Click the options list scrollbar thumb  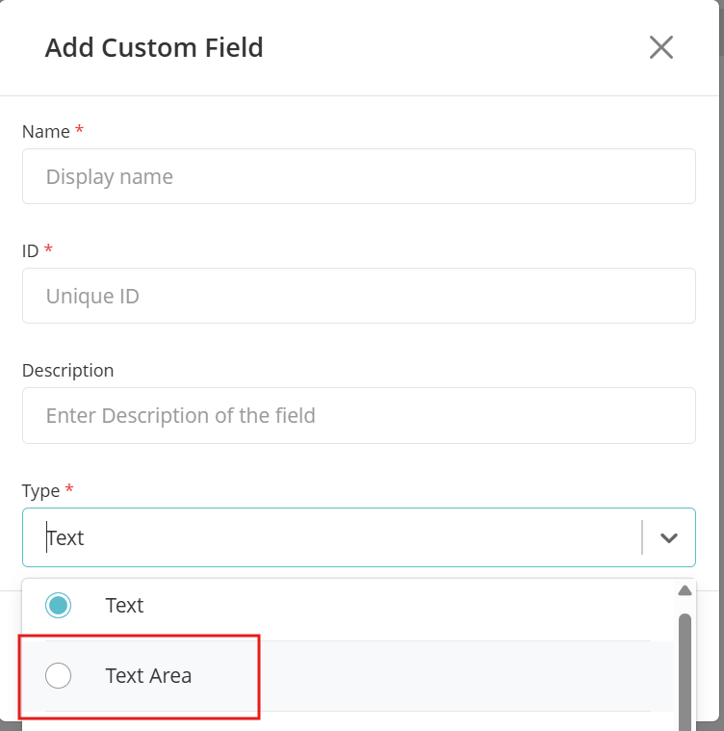pos(685,669)
